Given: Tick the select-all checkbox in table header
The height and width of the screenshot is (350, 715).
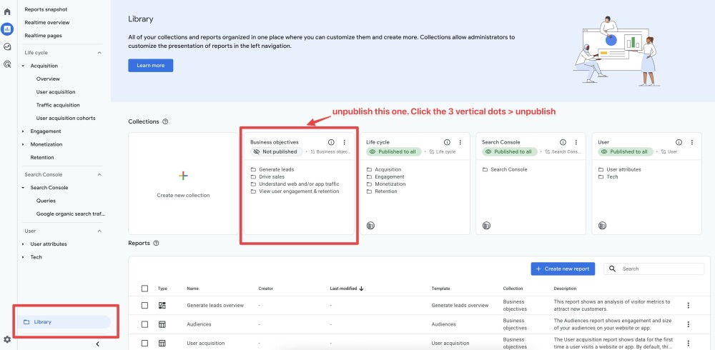Looking at the screenshot, I should click(x=144, y=289).
